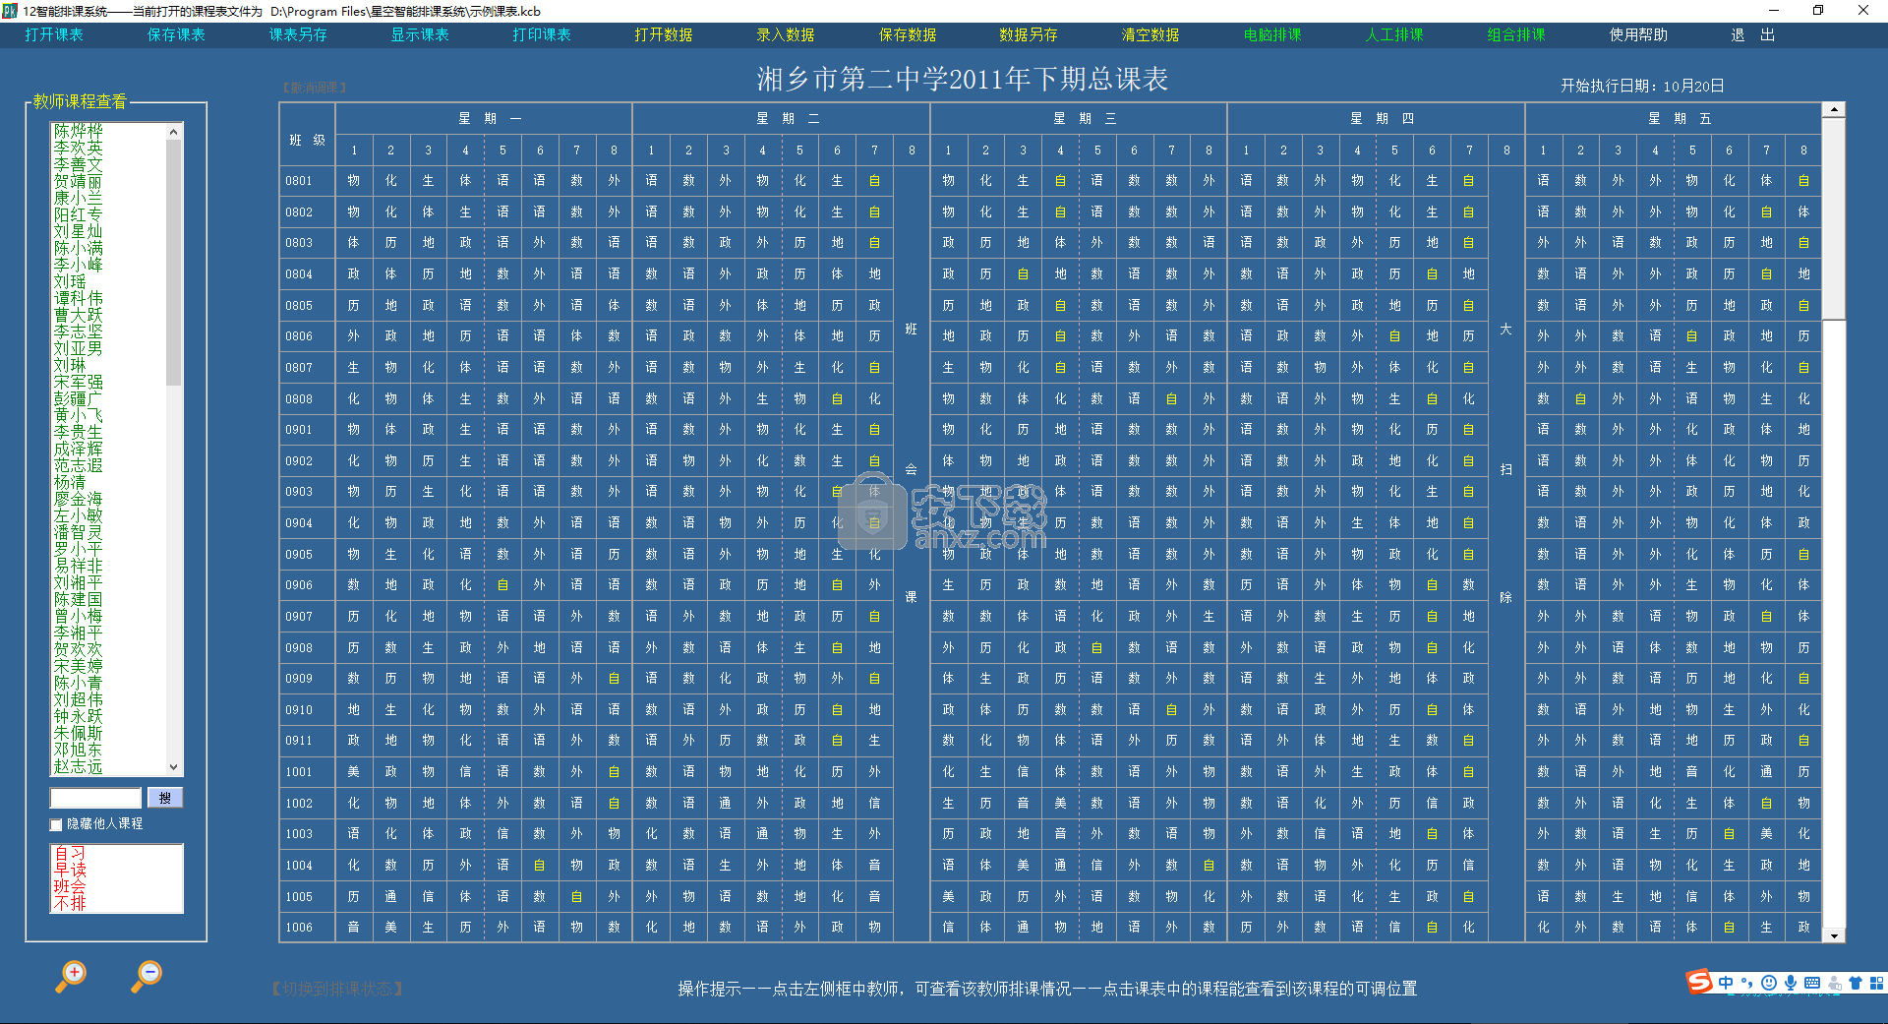Select teacher 廖金海 in the list
Screen dimensions: 1888x1024
click(78, 499)
